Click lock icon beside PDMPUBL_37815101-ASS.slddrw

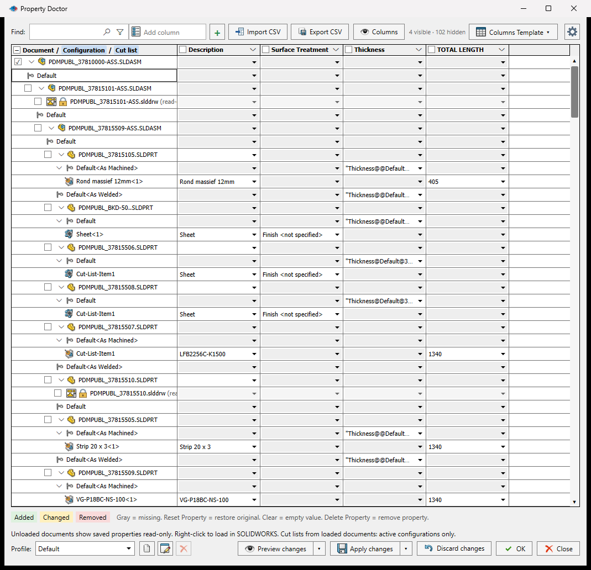click(63, 101)
